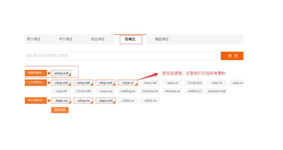Select the 壳域名 tab
This screenshot has height=150, width=283.
(x=130, y=39)
